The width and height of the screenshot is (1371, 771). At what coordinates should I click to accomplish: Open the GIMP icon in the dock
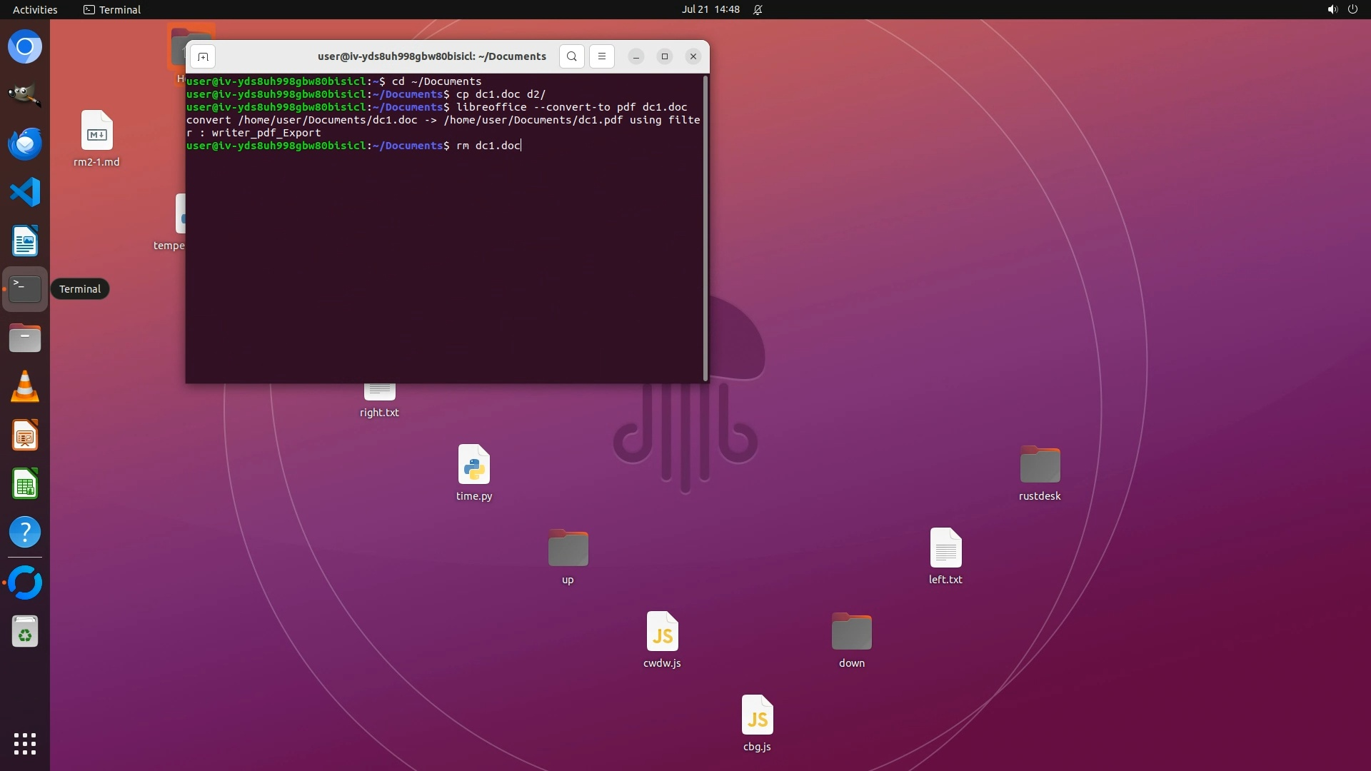point(25,95)
